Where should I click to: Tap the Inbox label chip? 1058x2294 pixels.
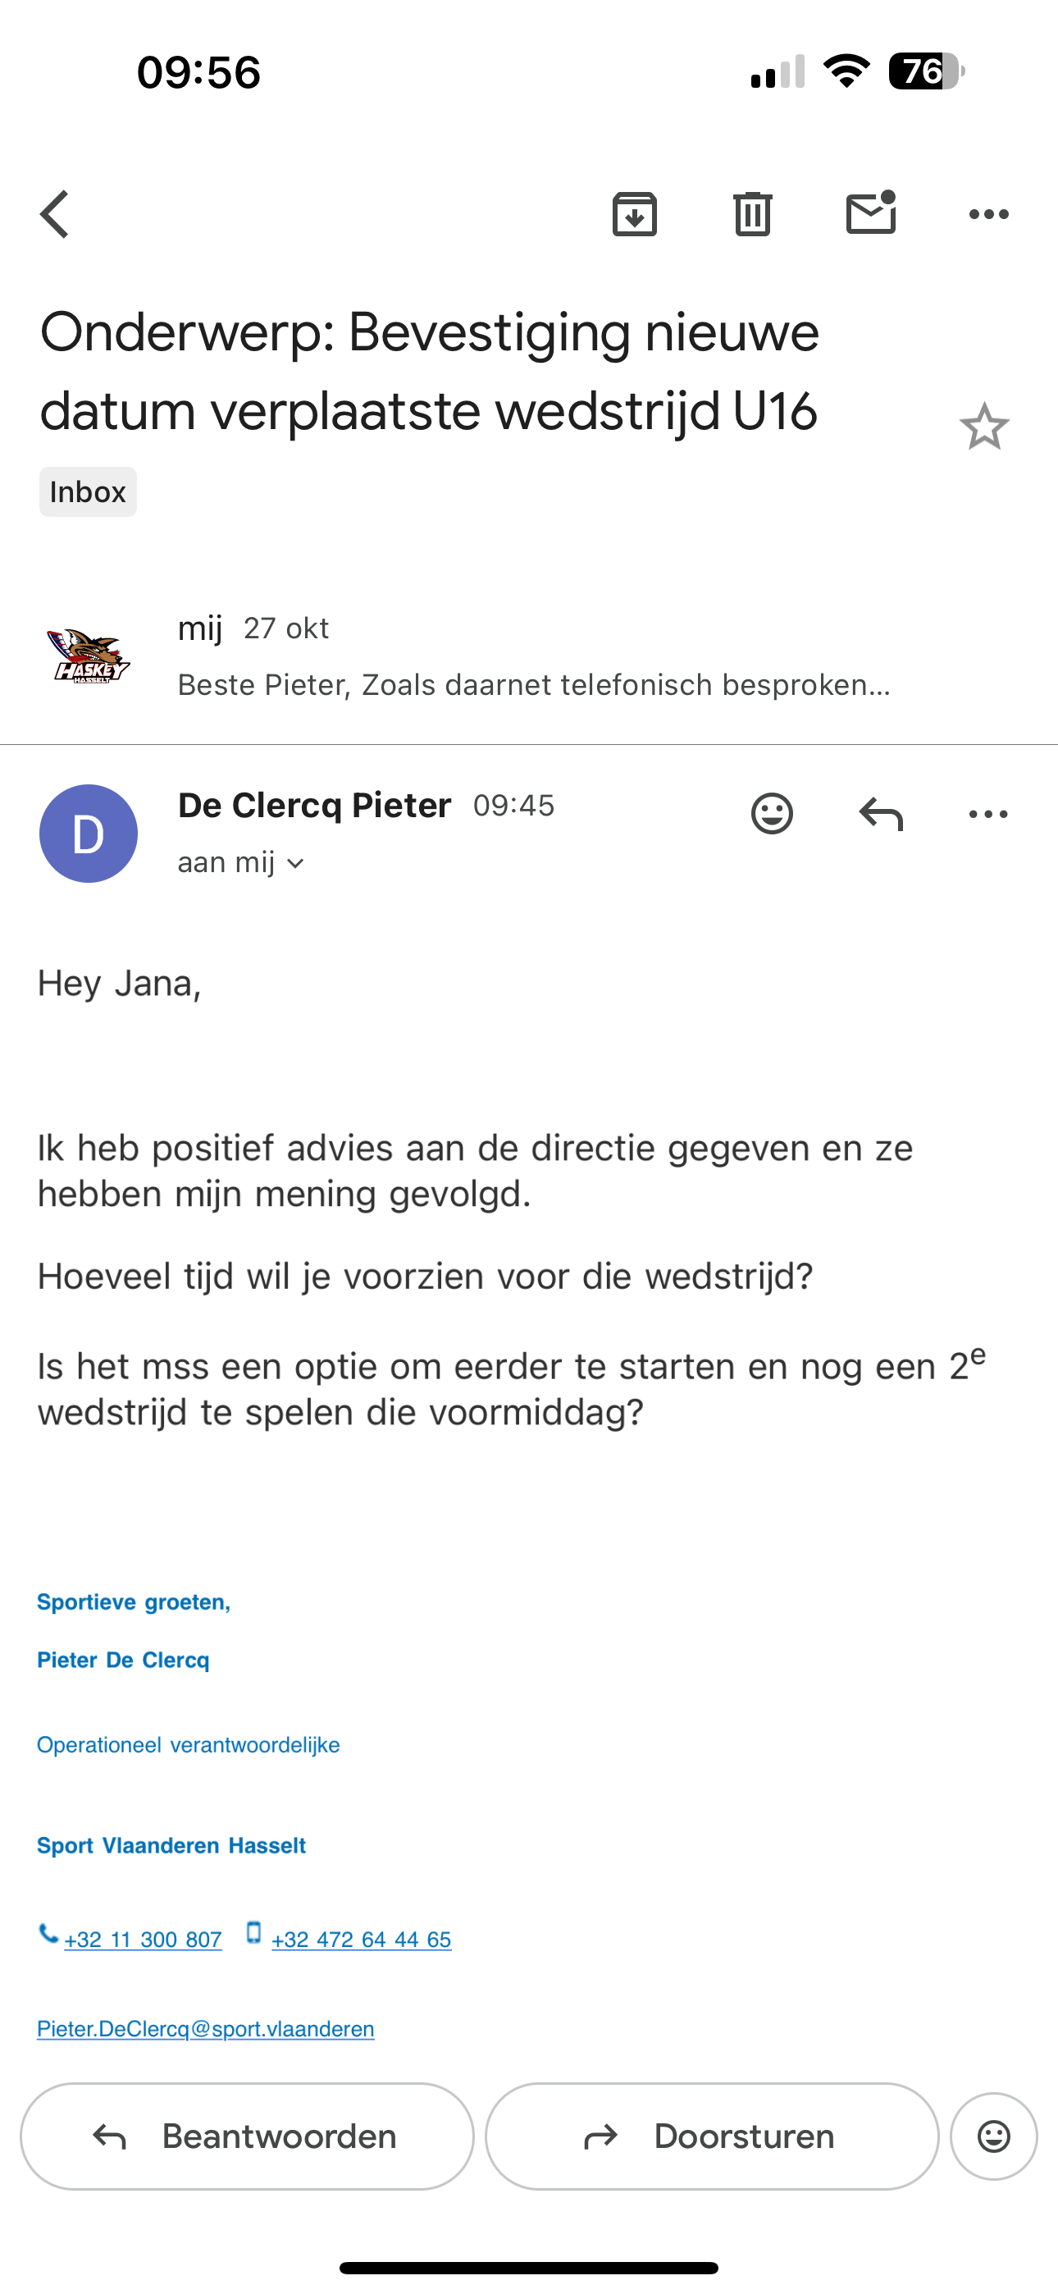87,491
